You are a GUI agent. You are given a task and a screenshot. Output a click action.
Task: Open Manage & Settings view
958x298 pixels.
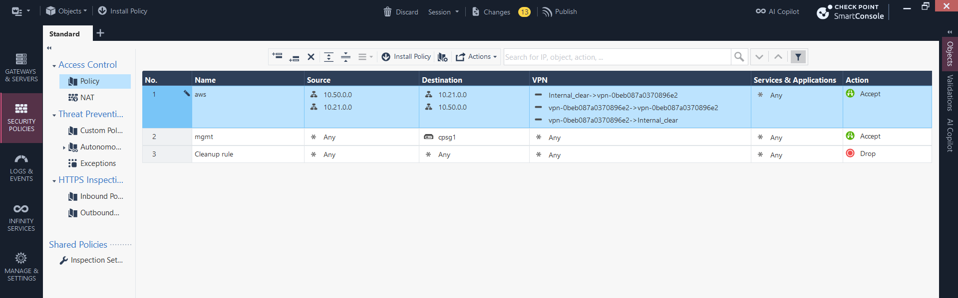(21, 267)
